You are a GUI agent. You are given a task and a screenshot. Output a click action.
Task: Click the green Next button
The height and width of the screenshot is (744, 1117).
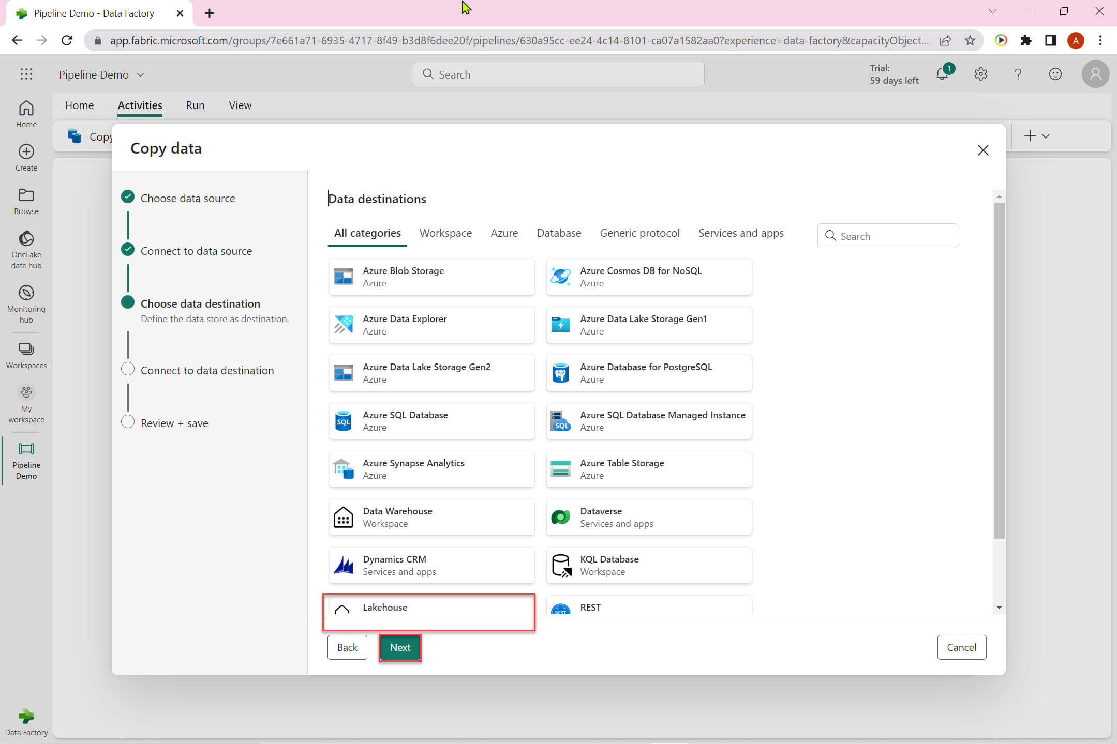[x=400, y=647]
